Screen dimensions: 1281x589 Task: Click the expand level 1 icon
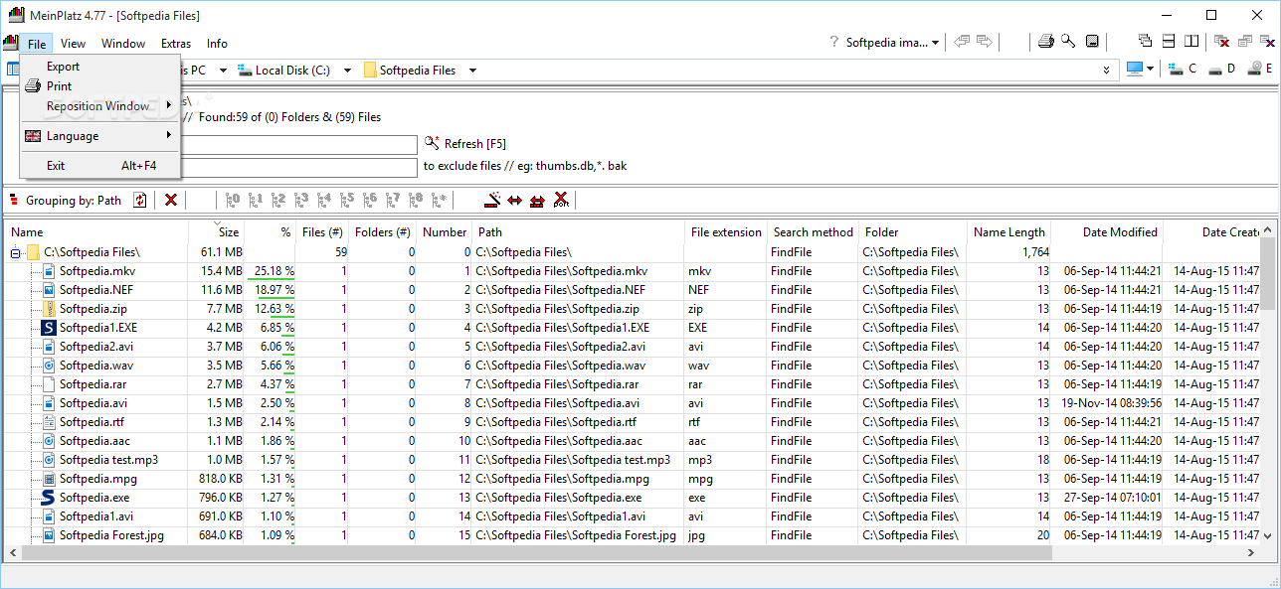[256, 200]
